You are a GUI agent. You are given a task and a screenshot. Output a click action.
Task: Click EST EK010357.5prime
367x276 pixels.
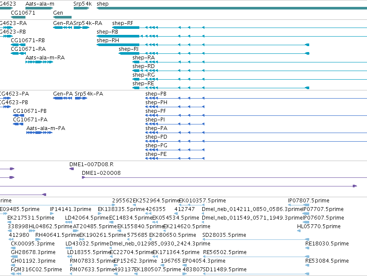pyautogui.click(x=202, y=201)
